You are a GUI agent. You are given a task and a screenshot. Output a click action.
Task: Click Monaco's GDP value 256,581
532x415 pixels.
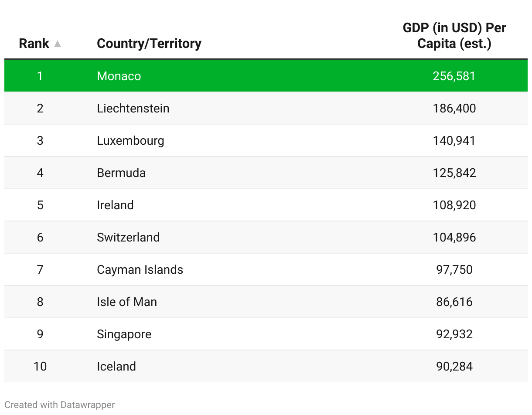[454, 76]
